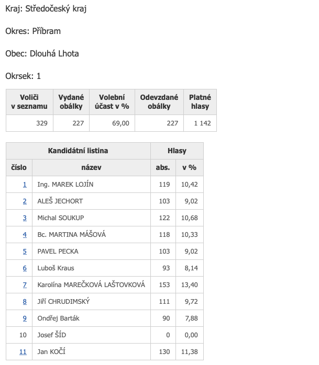This screenshot has height=365, width=319.
Task: Open candidate number 5 link
Action: 25,252
